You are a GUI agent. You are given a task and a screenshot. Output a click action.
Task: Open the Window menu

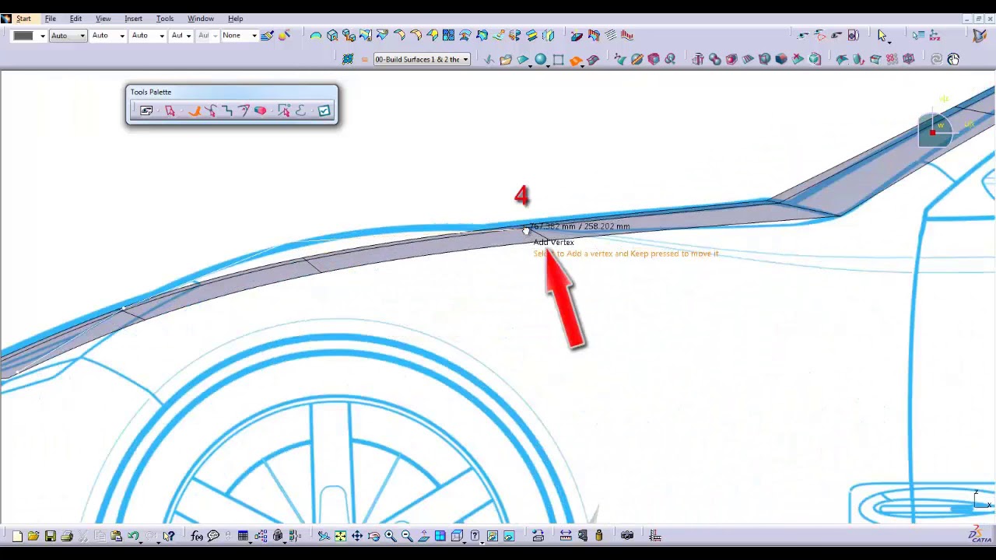click(201, 19)
